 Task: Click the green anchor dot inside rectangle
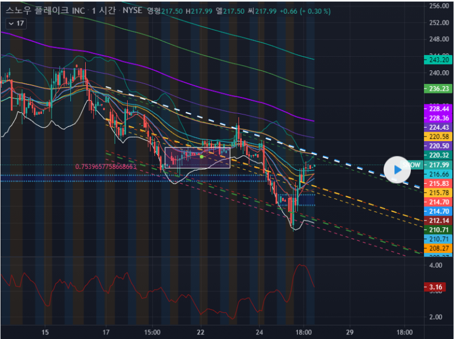coord(202,155)
